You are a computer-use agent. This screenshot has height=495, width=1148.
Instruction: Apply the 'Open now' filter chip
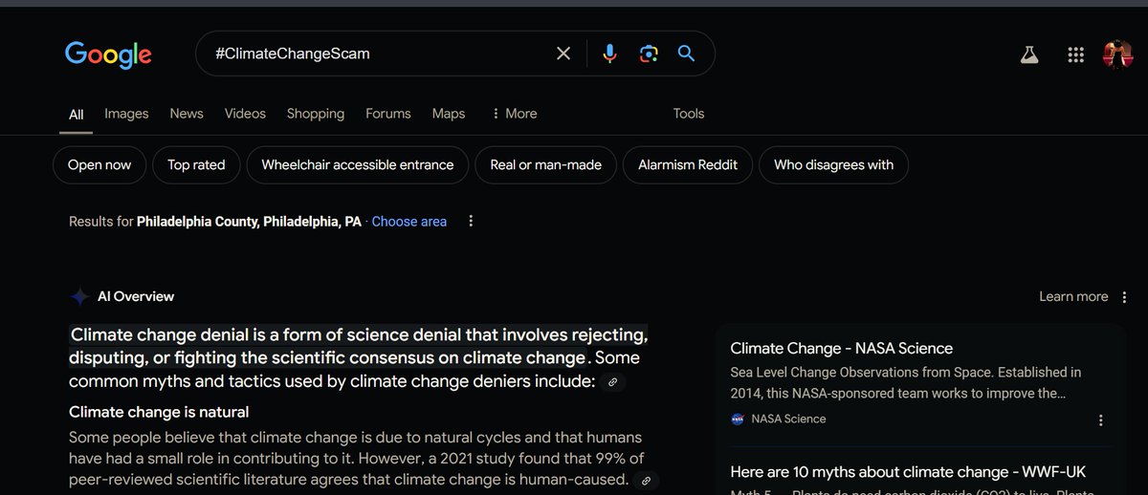(99, 164)
